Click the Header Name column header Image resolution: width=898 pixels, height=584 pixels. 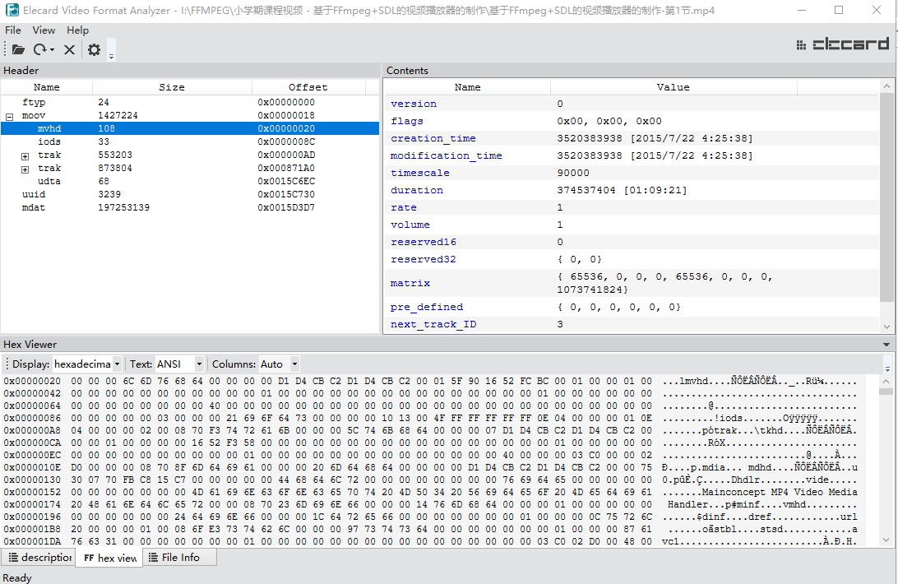coord(46,87)
